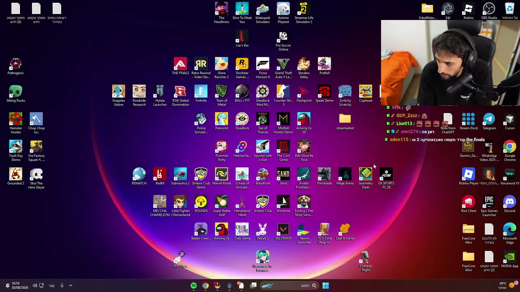Open the Super Battle Golf icon
Image resolution: width=520 pixels, height=292 pixels.
[221, 206]
